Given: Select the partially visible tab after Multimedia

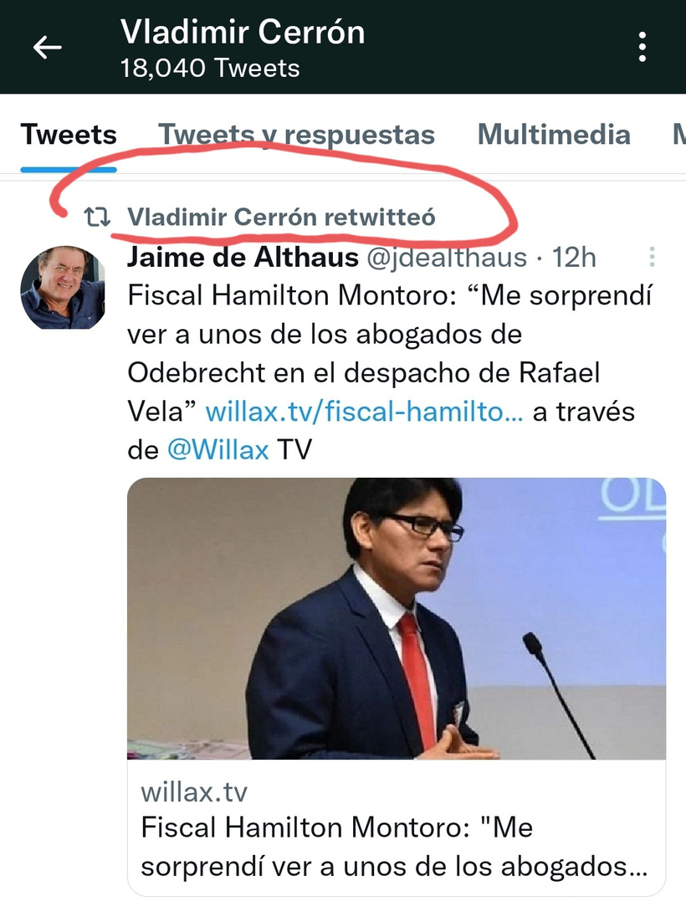Looking at the screenshot, I should coord(678,135).
